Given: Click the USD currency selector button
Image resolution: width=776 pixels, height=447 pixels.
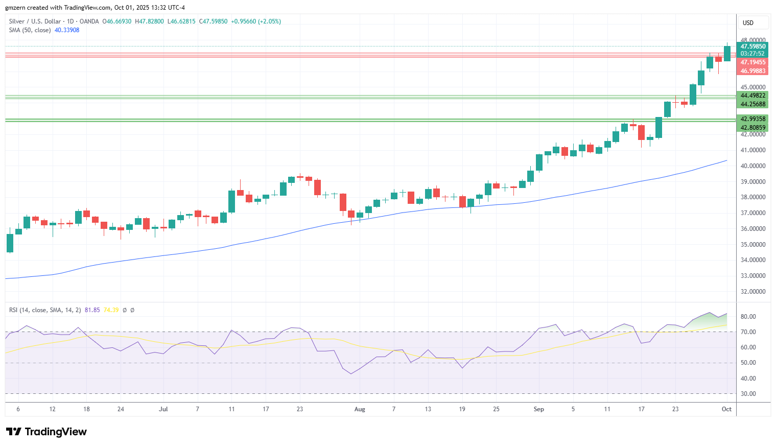Looking at the screenshot, I should click(754, 23).
